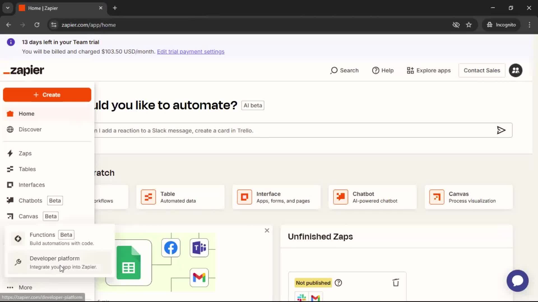Click the Chatbot card icon
Image resolution: width=538 pixels, height=302 pixels.
(340, 197)
